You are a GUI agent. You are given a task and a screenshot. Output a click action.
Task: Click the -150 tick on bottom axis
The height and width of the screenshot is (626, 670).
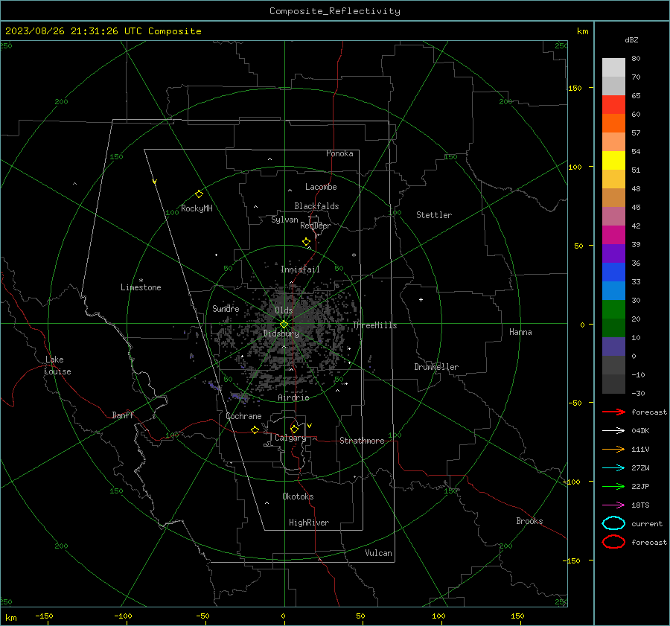[x=44, y=616]
